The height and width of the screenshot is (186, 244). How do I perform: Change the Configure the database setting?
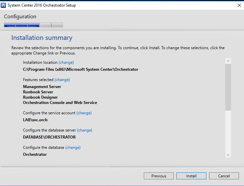click(x=73, y=147)
